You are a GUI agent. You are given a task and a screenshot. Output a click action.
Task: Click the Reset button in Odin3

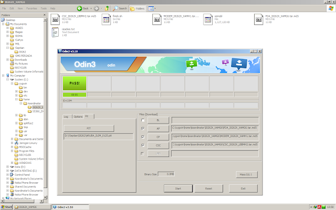coord(208,188)
